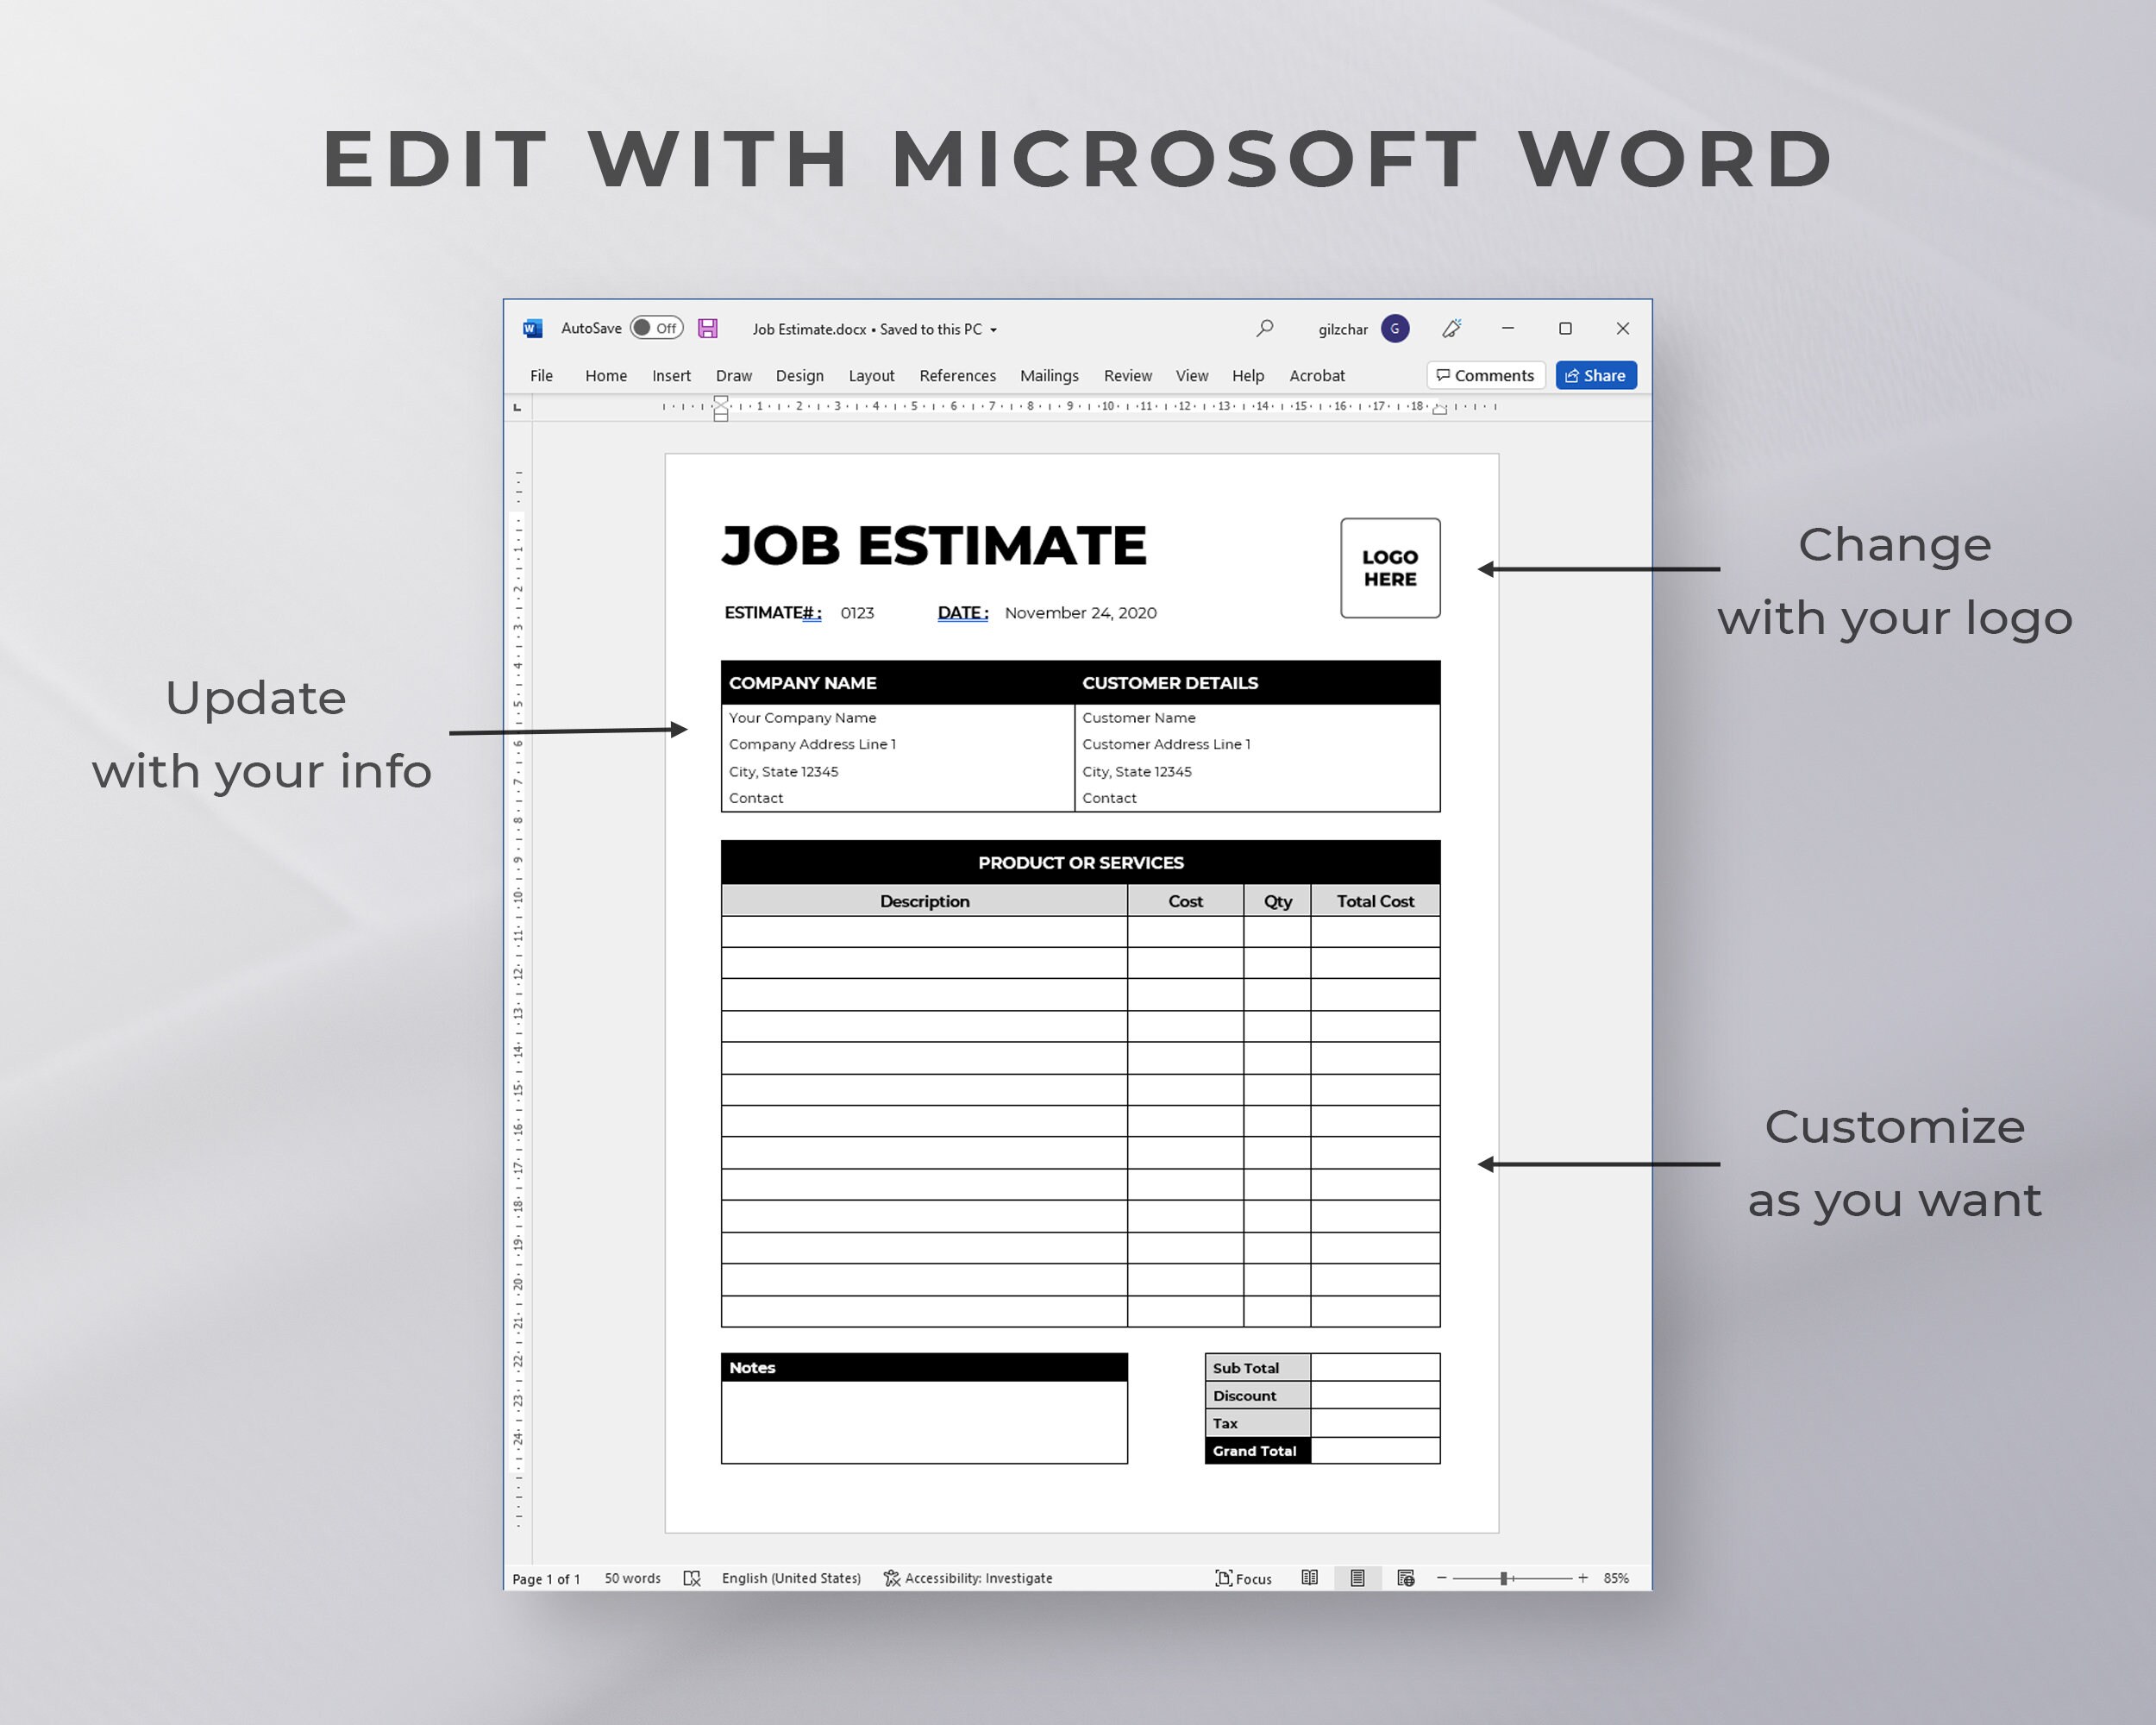Switch to Read Mode view icon
2156x1725 pixels.
pyautogui.click(x=1311, y=1578)
